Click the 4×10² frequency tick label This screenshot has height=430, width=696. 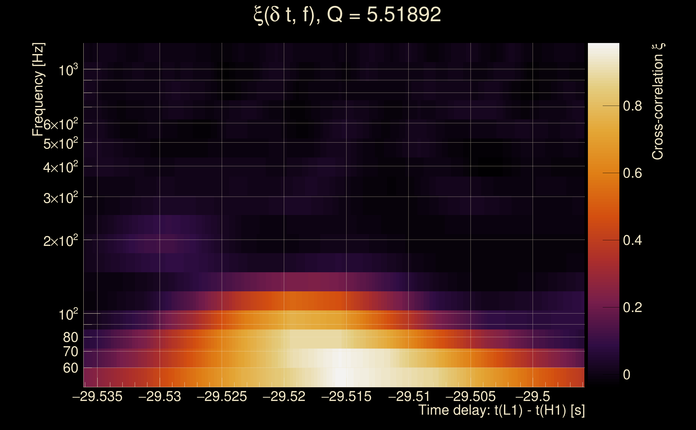coord(60,167)
